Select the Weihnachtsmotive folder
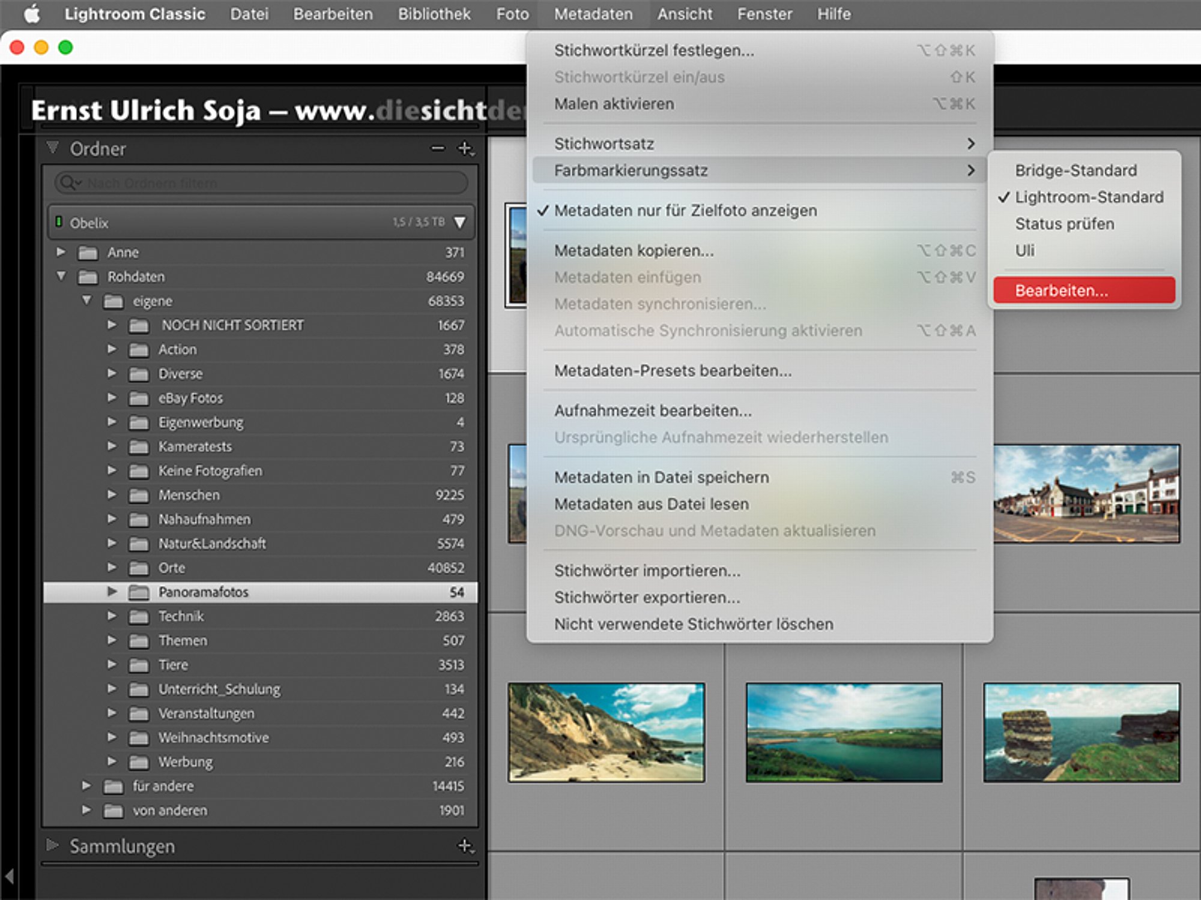 pos(261,737)
